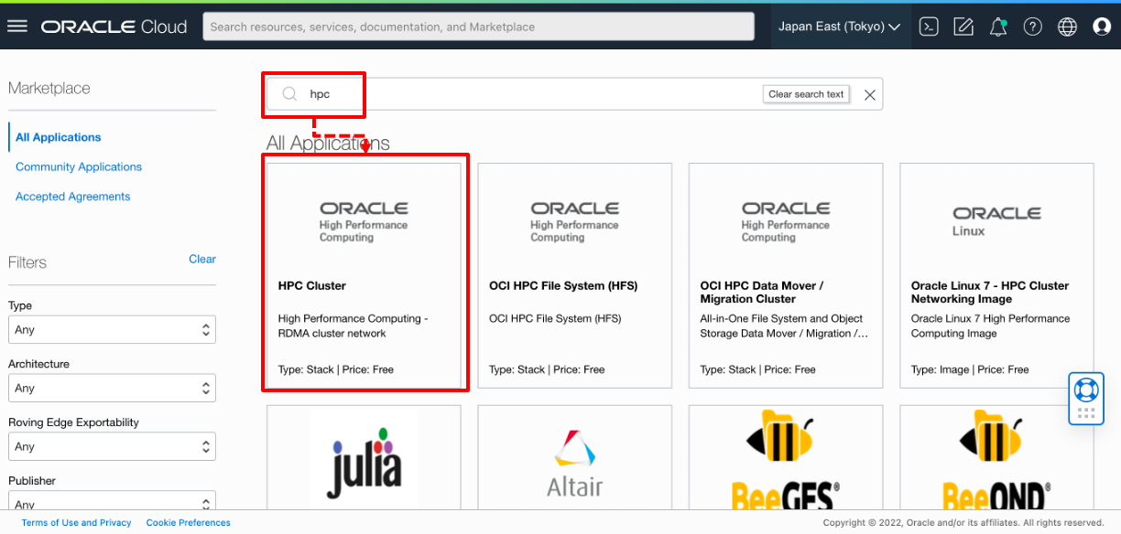Open the BeeOND application card
The width and height of the screenshot is (1121, 534).
coord(997,457)
